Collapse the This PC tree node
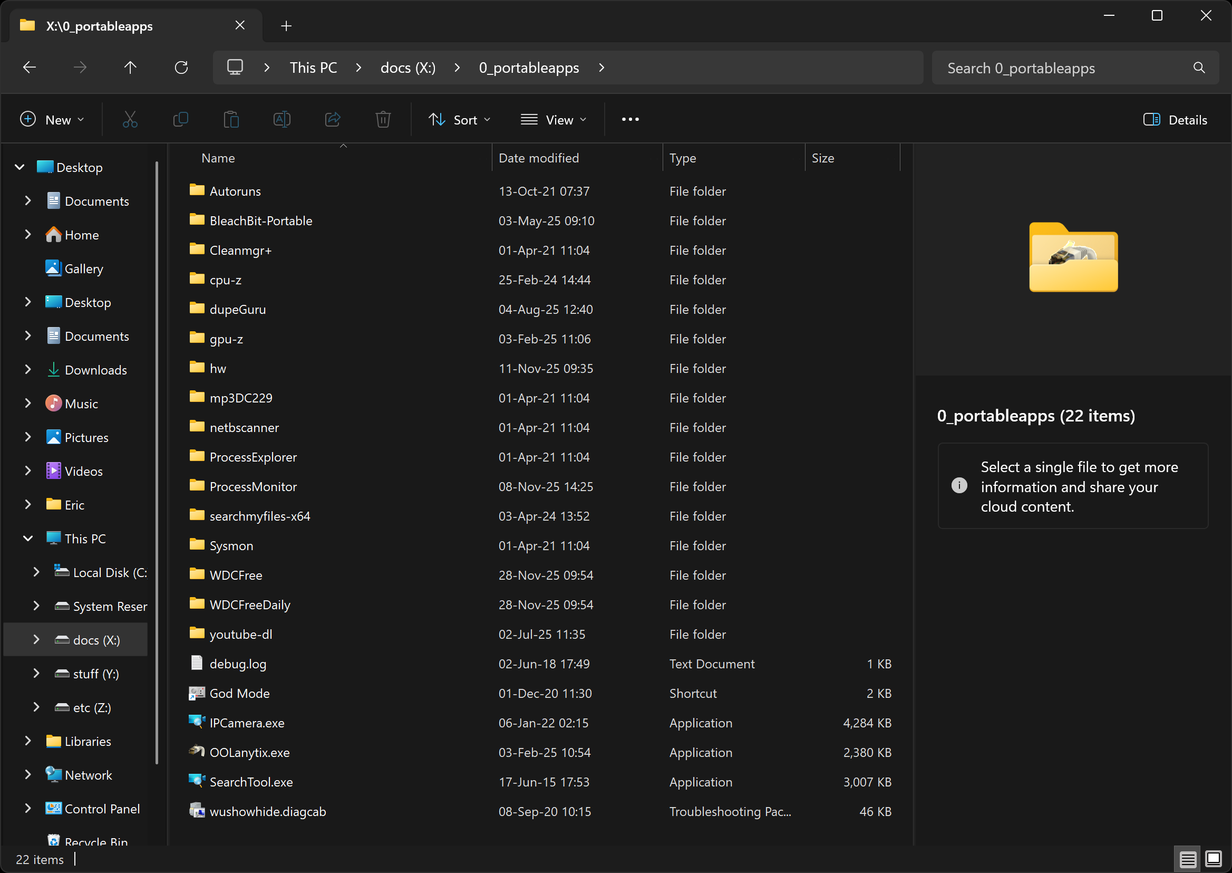The width and height of the screenshot is (1232, 873). (28, 539)
